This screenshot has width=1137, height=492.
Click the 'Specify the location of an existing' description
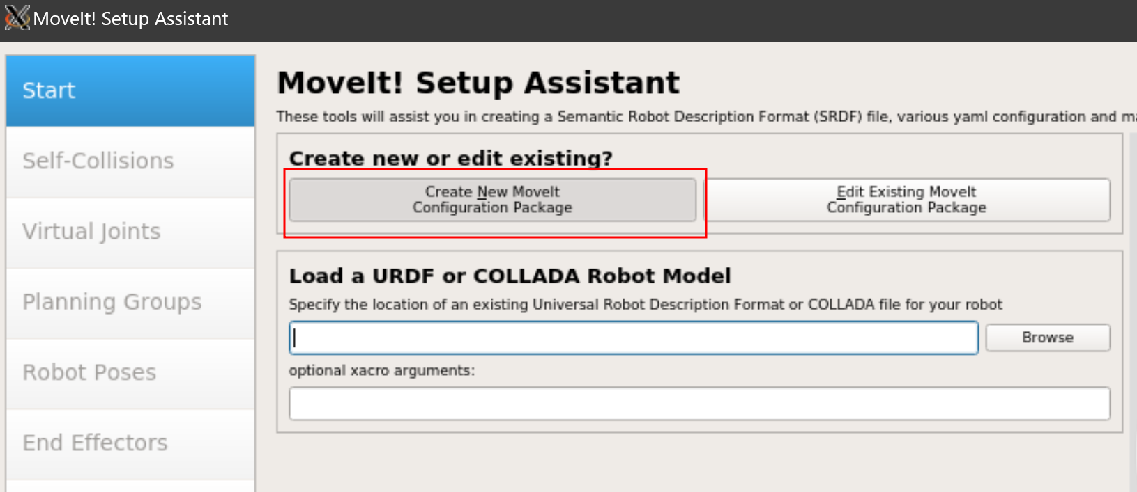pyautogui.click(x=646, y=305)
